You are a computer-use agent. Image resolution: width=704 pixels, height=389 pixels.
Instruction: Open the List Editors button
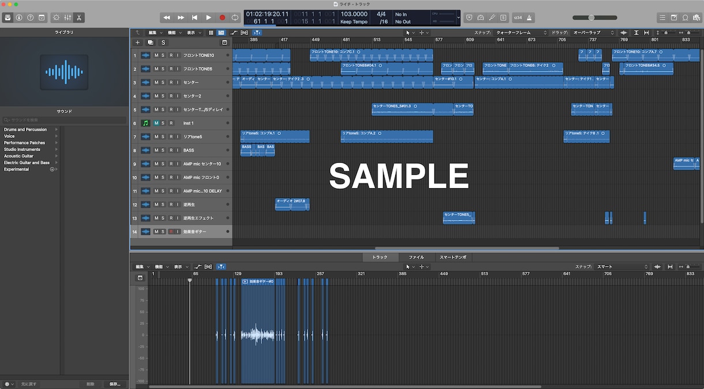pos(662,17)
